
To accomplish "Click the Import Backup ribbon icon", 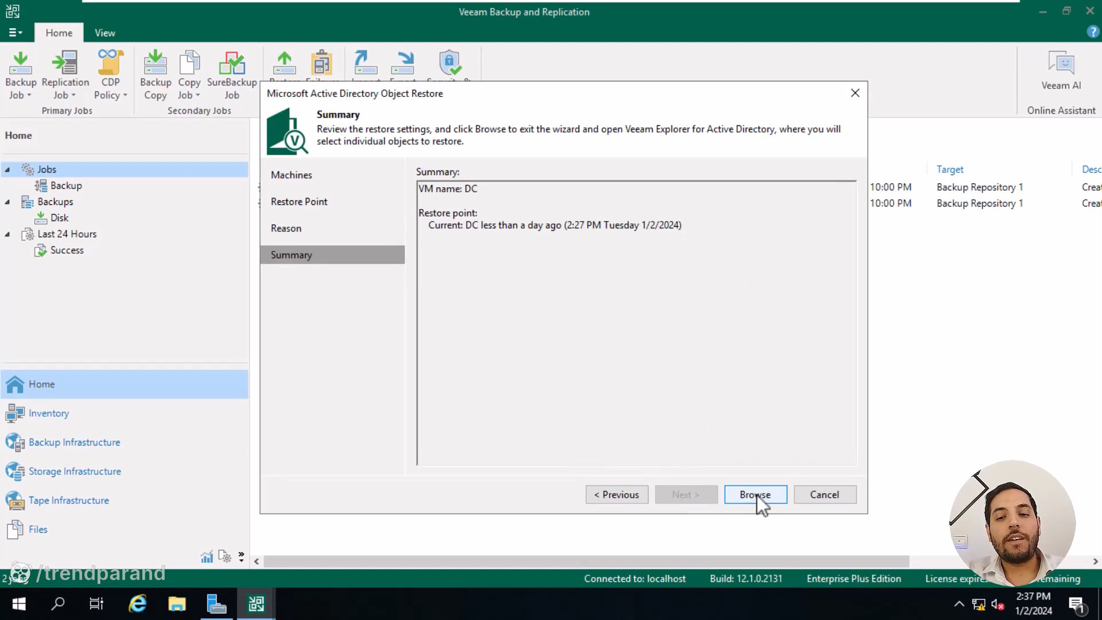I will point(366,63).
